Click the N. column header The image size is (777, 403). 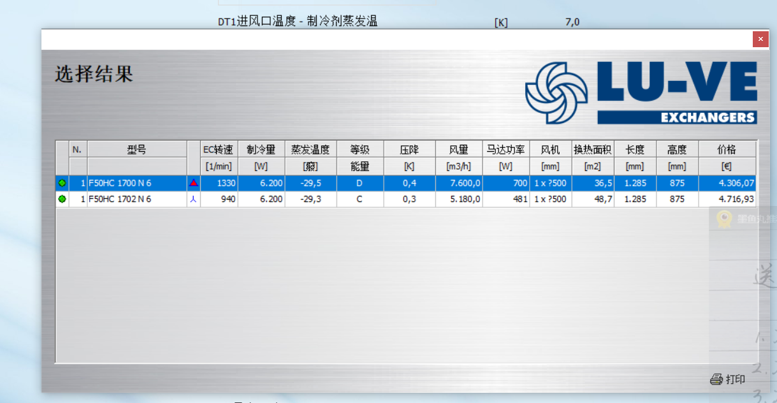(x=77, y=150)
